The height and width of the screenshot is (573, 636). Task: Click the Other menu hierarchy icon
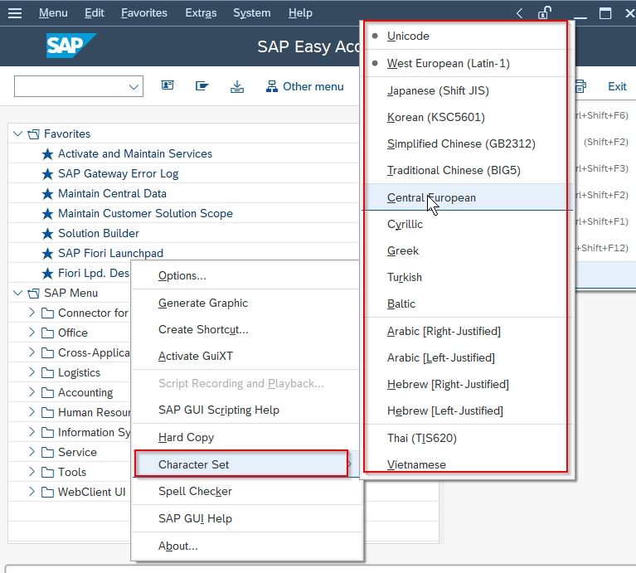[272, 86]
